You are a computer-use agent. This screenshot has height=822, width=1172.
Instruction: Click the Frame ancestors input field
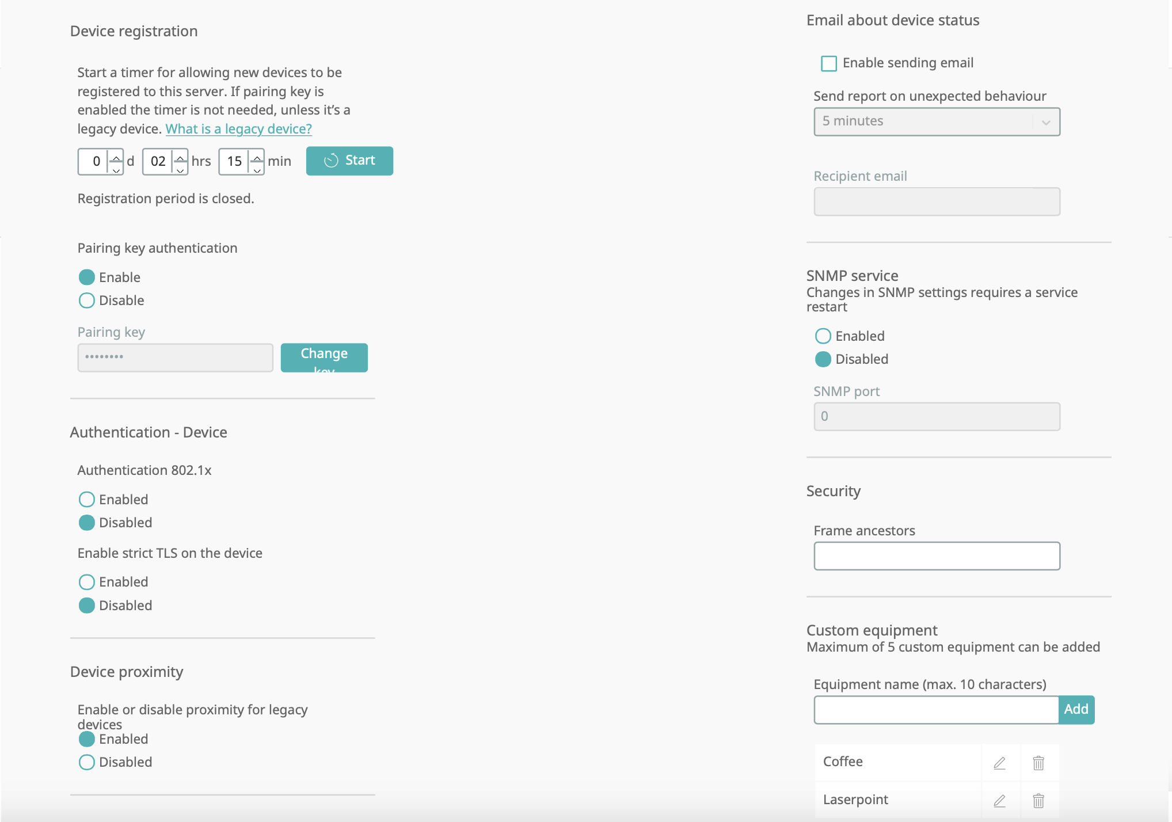937,555
